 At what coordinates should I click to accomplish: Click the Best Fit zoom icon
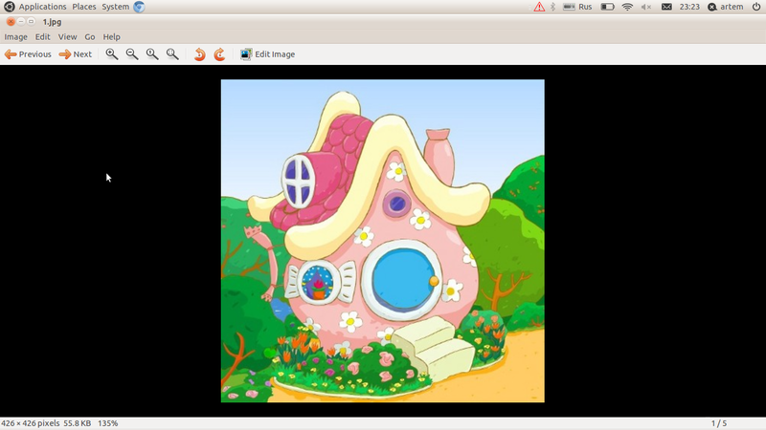172,54
